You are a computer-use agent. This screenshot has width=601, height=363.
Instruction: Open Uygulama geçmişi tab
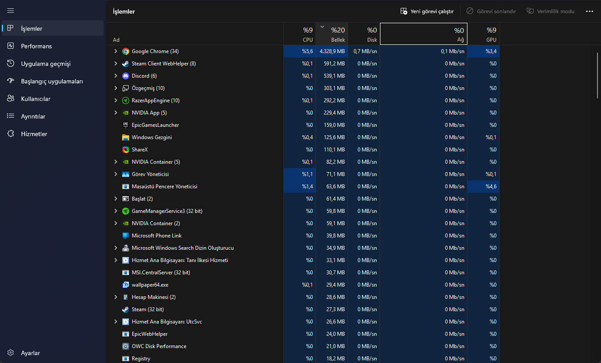point(53,64)
